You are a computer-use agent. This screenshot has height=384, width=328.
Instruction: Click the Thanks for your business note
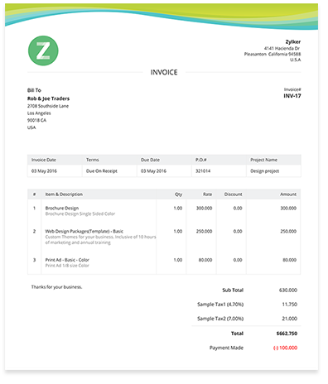(x=56, y=287)
